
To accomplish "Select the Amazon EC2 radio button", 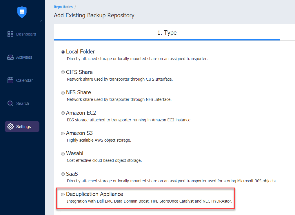I will coord(63,113).
